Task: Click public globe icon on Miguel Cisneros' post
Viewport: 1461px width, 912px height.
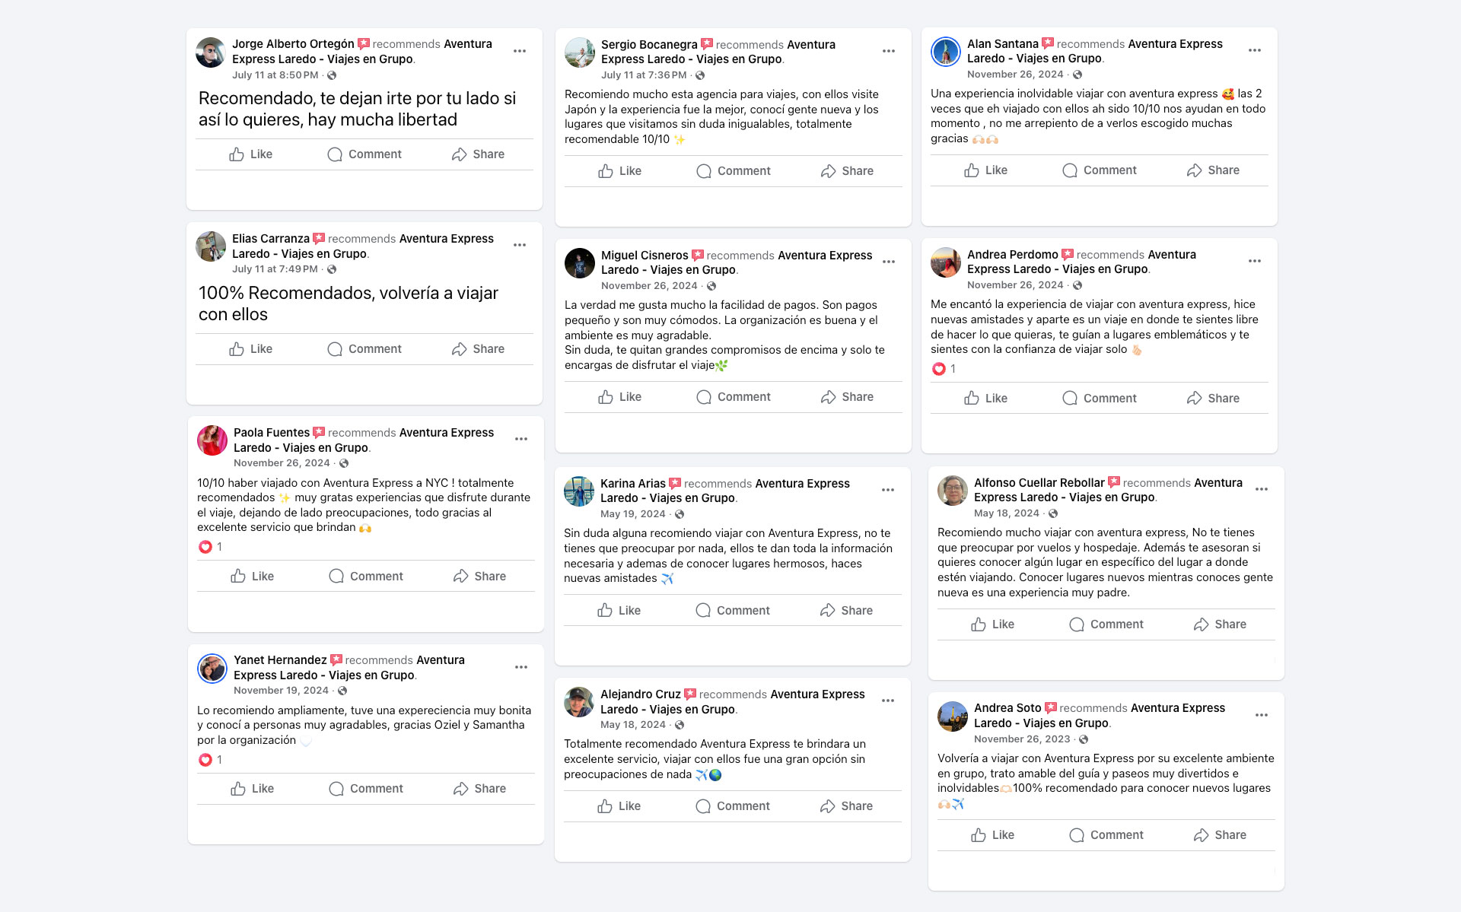Action: [x=711, y=286]
